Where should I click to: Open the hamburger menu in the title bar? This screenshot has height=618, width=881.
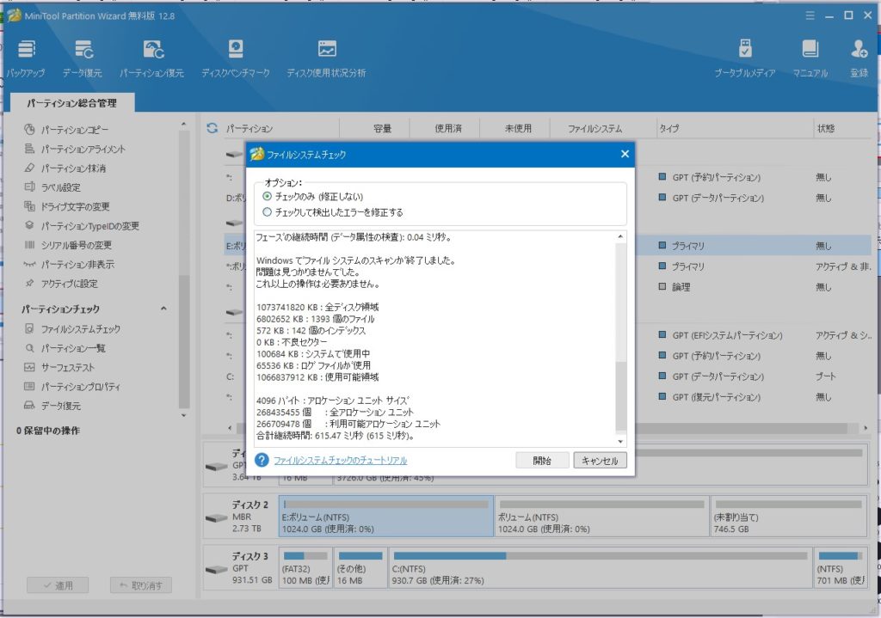pyautogui.click(x=809, y=15)
